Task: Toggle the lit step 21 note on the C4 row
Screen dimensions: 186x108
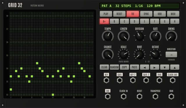Action: [63, 68]
